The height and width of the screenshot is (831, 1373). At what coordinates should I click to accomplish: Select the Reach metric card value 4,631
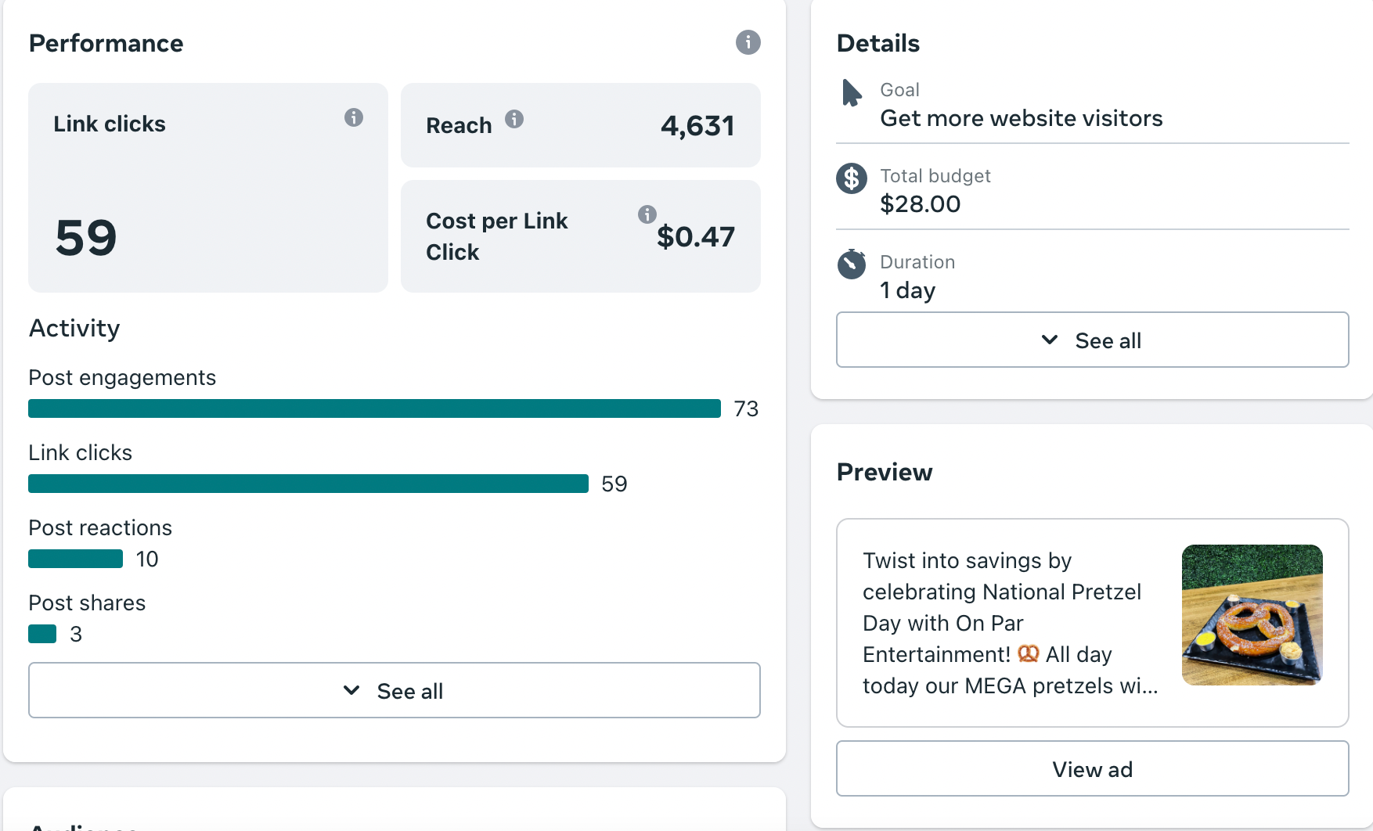[697, 125]
